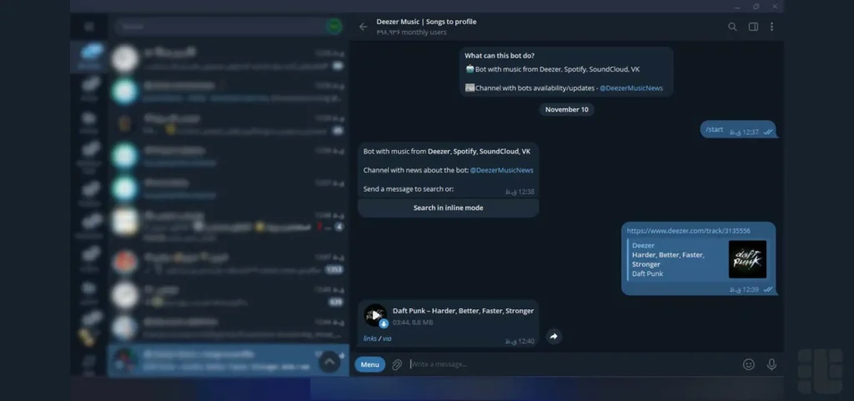
Task: Open search in the Deezer Music chat
Action: pyautogui.click(x=732, y=27)
